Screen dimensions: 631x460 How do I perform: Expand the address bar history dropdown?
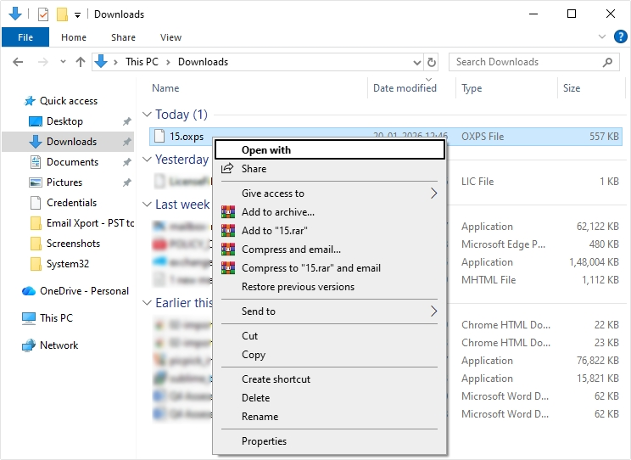coord(417,63)
